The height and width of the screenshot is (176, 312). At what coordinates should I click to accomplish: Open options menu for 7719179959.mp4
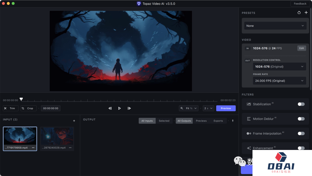(x=33, y=148)
